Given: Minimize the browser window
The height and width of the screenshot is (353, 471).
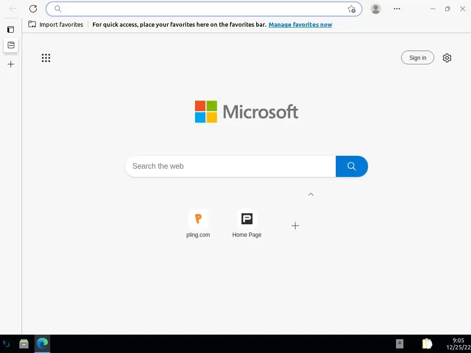Looking at the screenshot, I should coord(433,9).
